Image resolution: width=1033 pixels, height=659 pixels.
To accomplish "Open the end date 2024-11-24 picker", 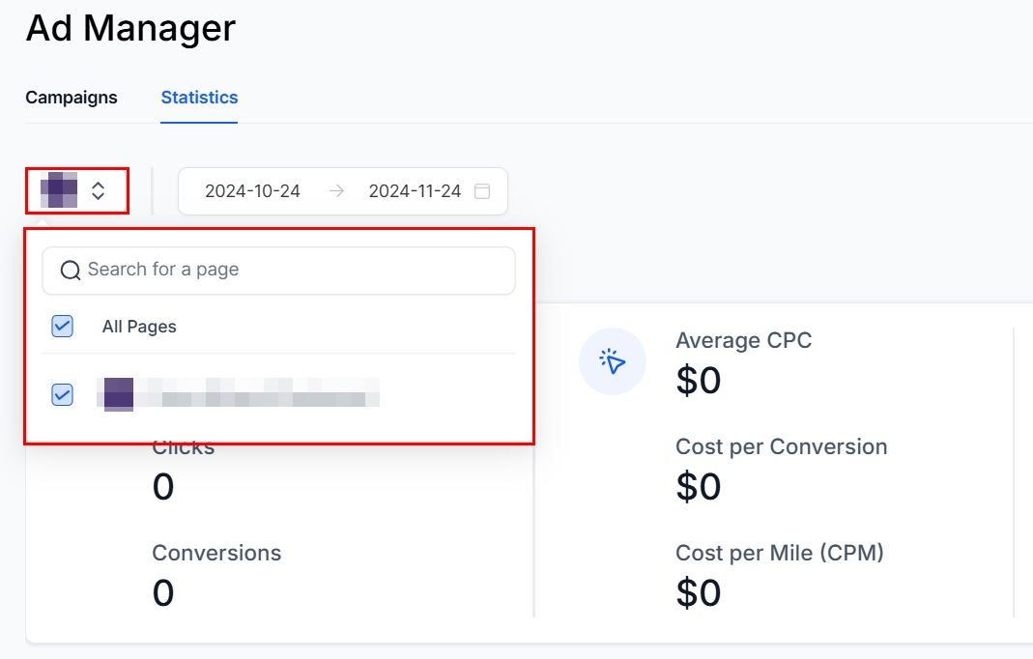I will pos(415,191).
